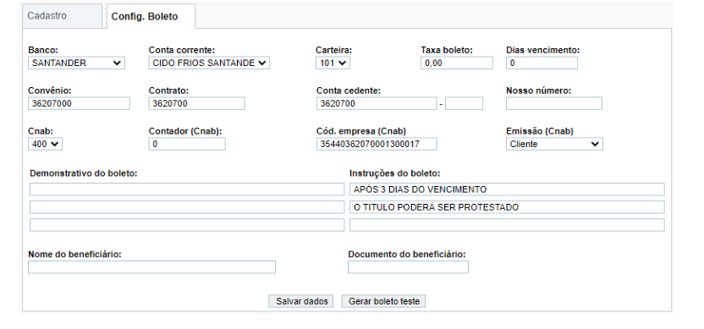Click the Conta cedente digit field after dash
The height and width of the screenshot is (329, 704).
(465, 104)
